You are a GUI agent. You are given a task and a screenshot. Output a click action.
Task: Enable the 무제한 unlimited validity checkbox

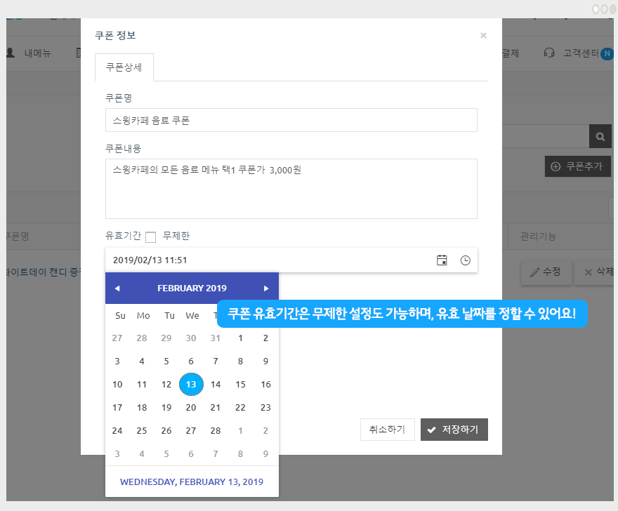click(x=150, y=237)
